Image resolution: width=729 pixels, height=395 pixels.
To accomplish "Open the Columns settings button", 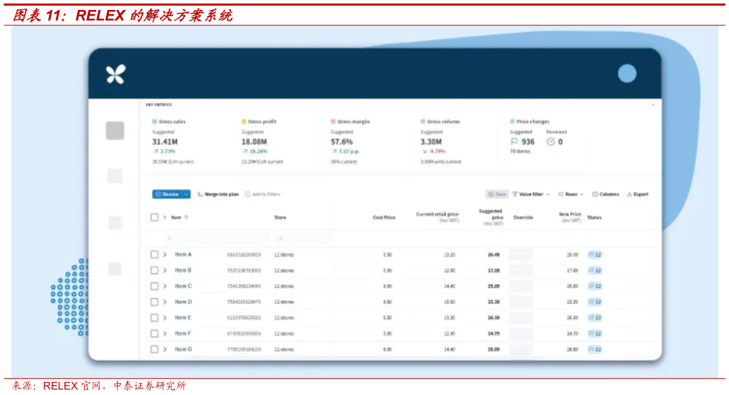I will (x=605, y=194).
